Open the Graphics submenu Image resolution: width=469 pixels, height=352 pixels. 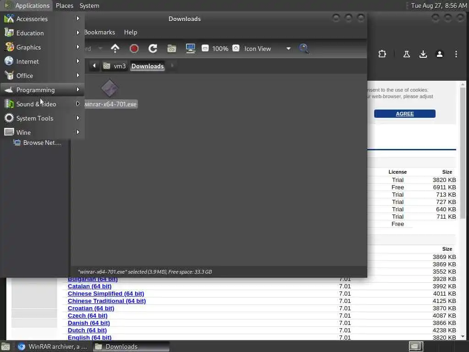point(42,47)
